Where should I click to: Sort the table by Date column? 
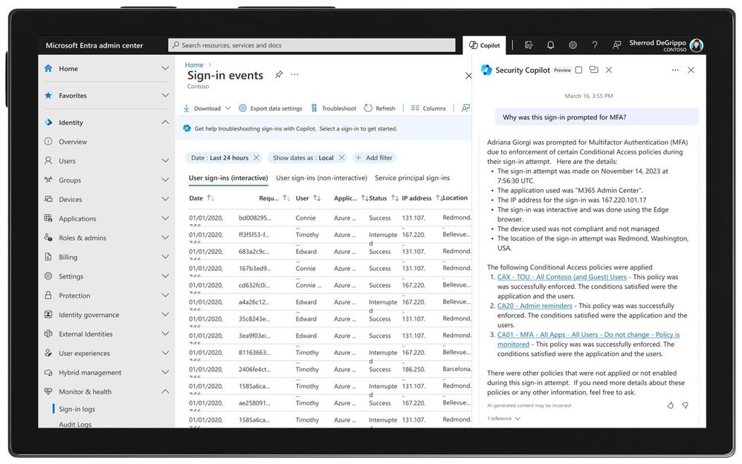pos(210,198)
